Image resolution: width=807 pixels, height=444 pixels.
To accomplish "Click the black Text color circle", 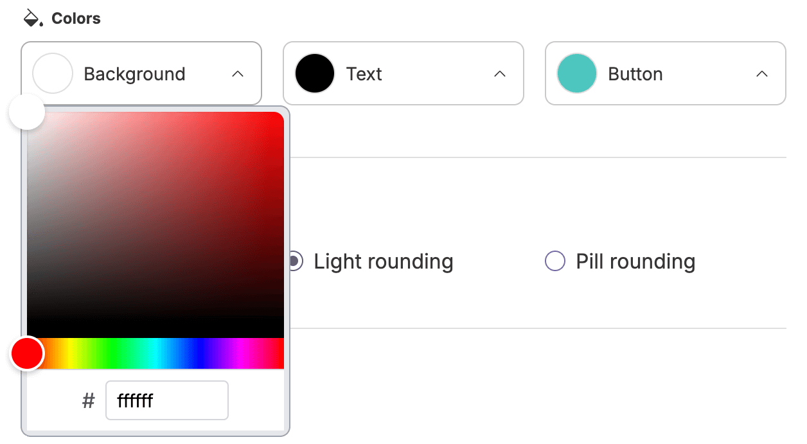I will coord(314,73).
